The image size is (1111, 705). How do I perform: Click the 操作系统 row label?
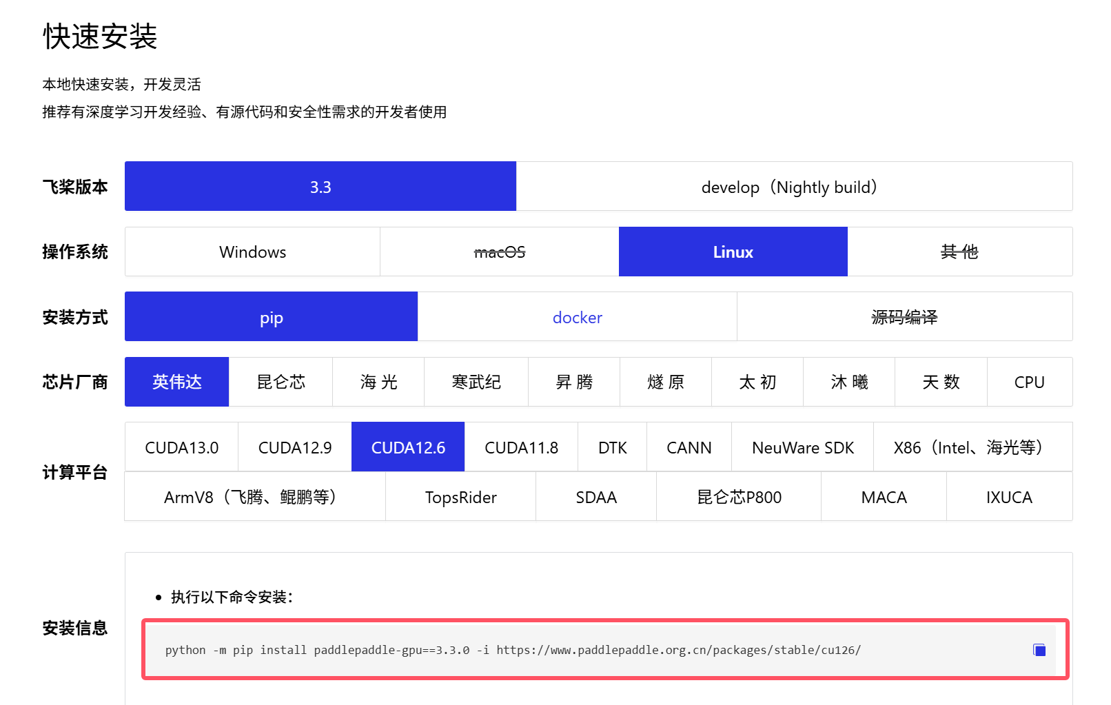[x=75, y=252]
